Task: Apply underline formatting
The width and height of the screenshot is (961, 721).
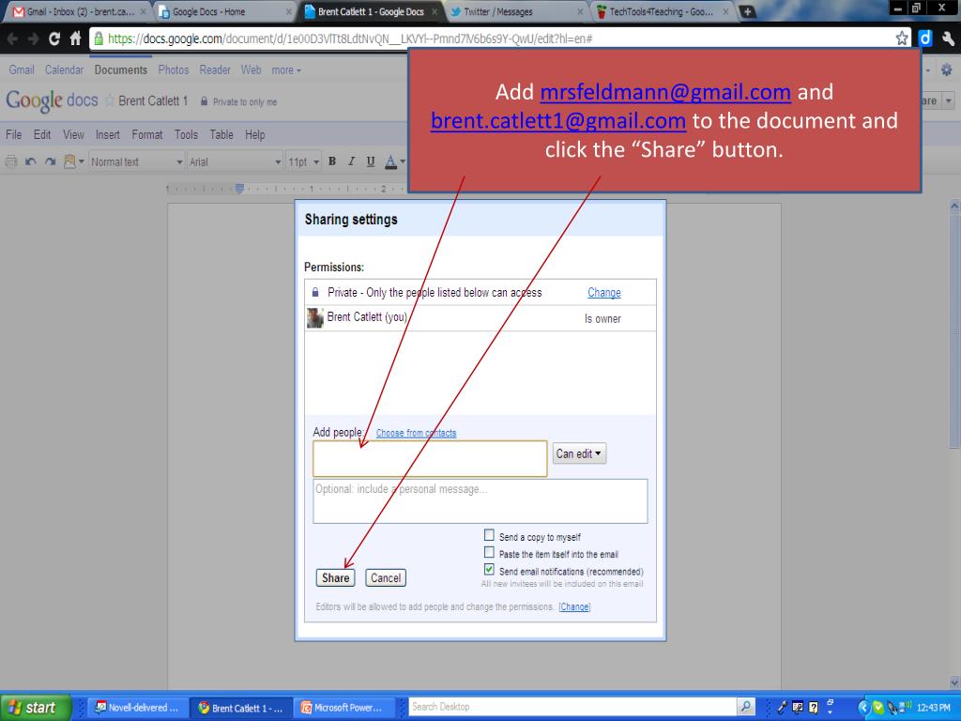Action: pos(370,161)
